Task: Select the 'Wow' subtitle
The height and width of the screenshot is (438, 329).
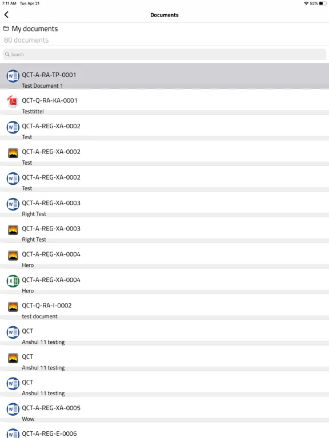Action: pyautogui.click(x=28, y=419)
